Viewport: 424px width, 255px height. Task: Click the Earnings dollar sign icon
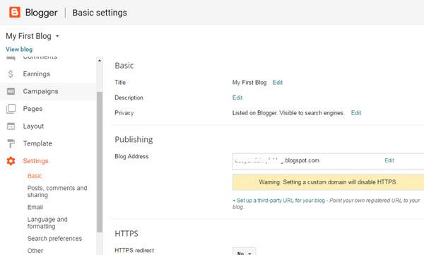(11, 74)
